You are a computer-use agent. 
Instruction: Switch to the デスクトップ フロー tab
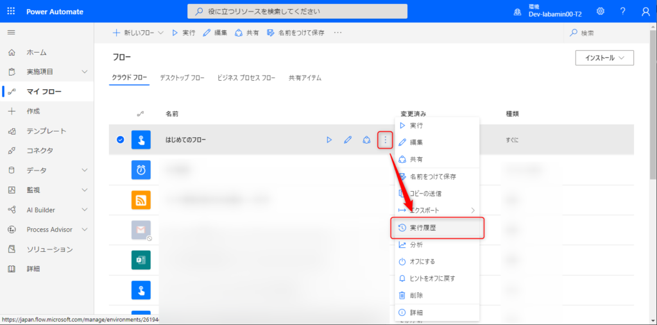coord(182,78)
